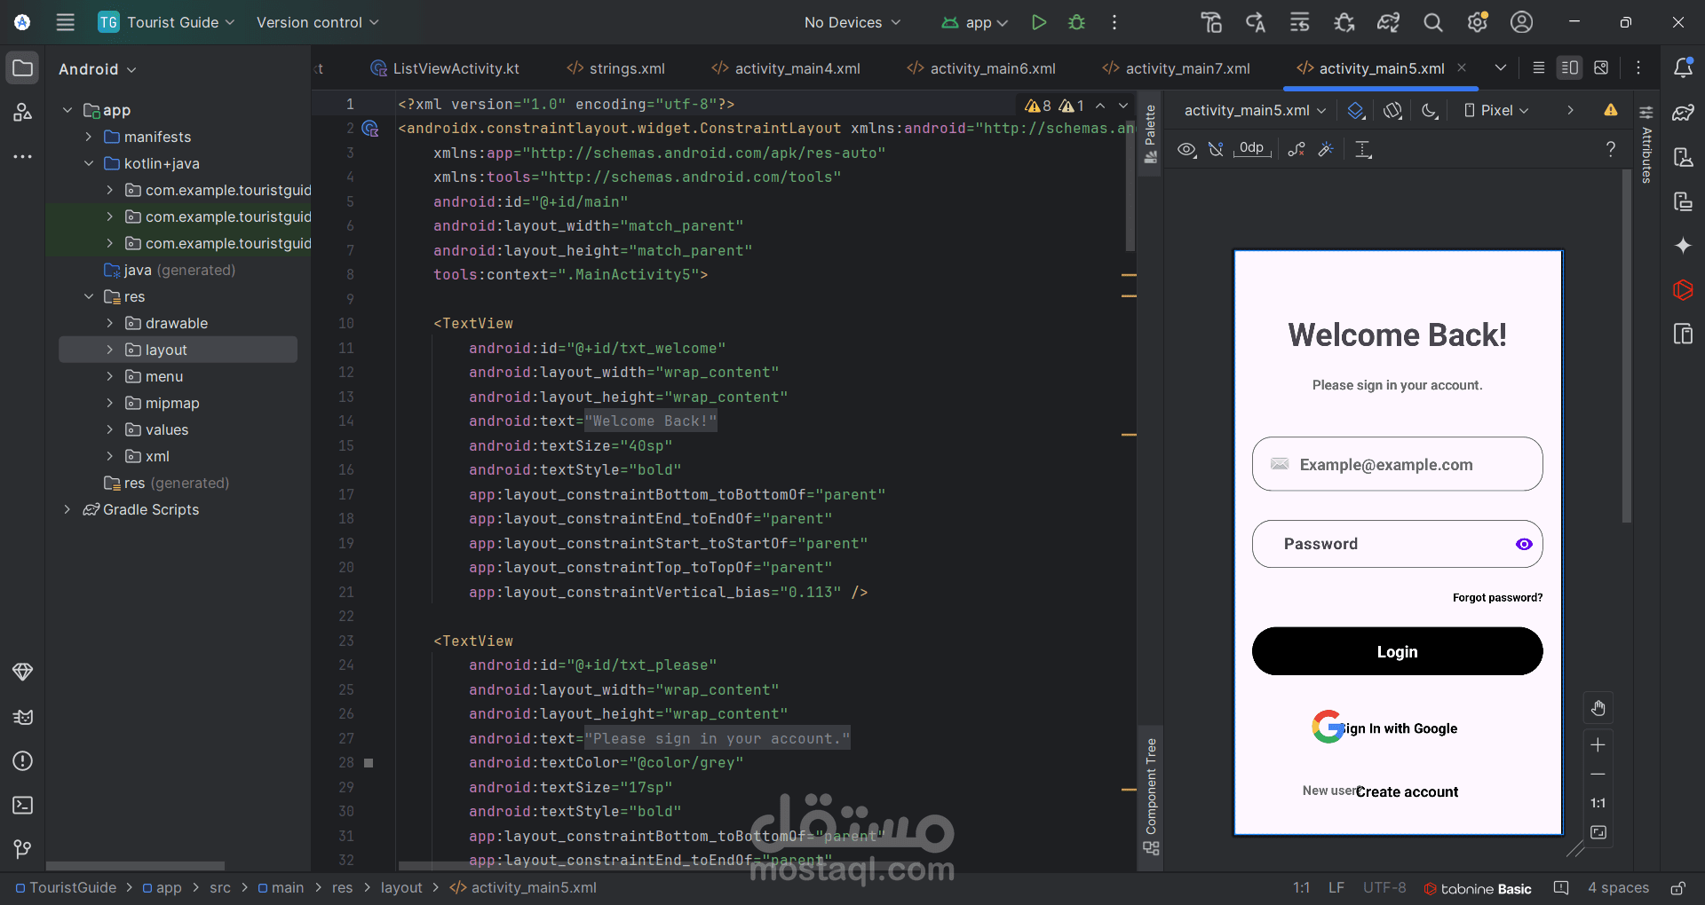
Task: Open the Component Tree side panel
Action: point(1151,796)
